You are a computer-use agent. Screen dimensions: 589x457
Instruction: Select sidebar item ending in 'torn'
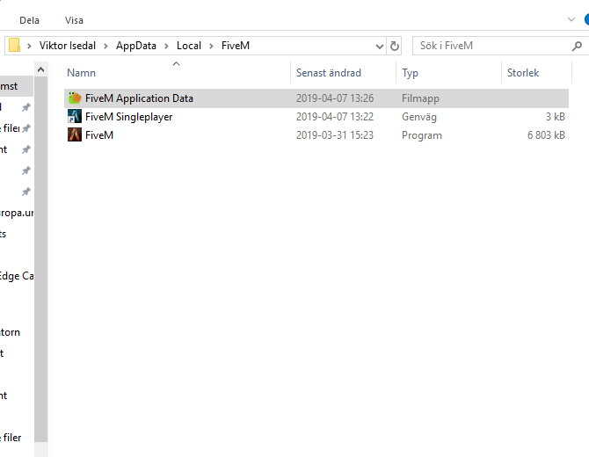point(11,332)
